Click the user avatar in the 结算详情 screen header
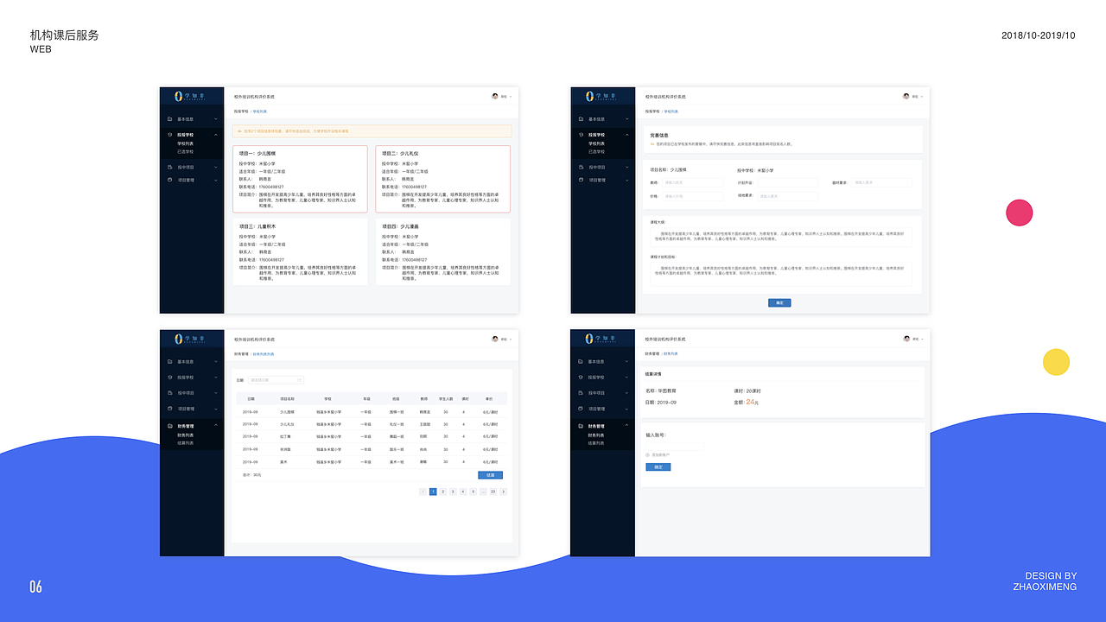 click(906, 339)
